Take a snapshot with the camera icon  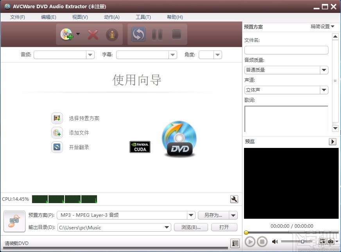pos(330,241)
